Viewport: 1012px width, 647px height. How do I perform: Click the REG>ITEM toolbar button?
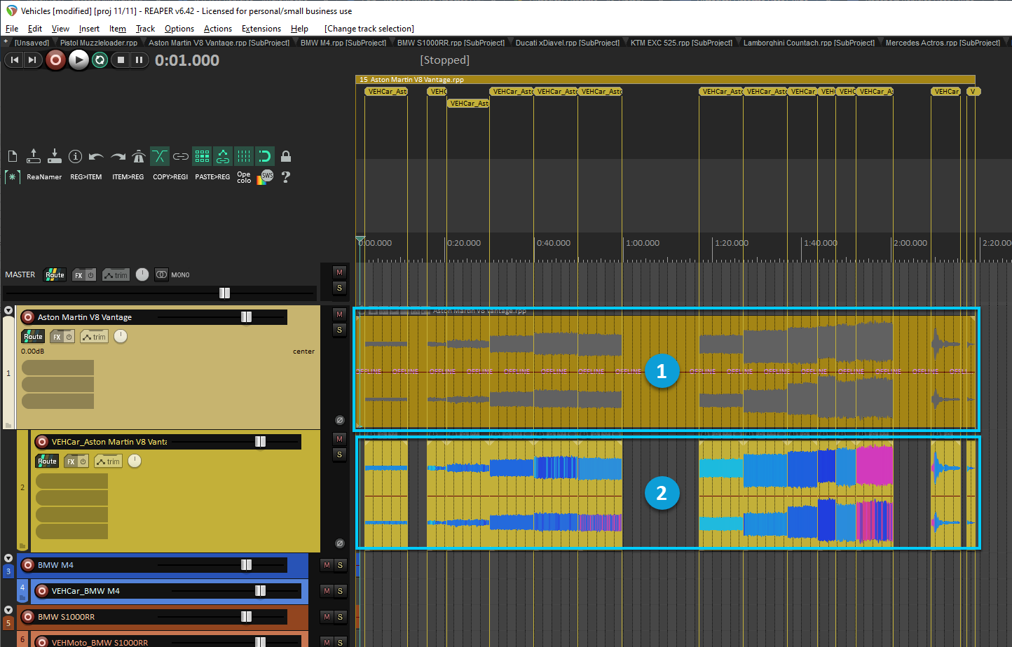[x=86, y=177]
